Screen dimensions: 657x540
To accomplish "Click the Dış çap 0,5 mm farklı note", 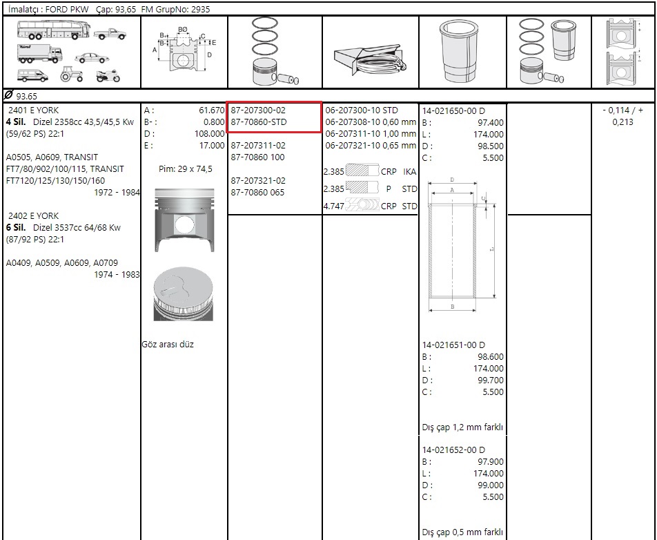I will pos(462,532).
